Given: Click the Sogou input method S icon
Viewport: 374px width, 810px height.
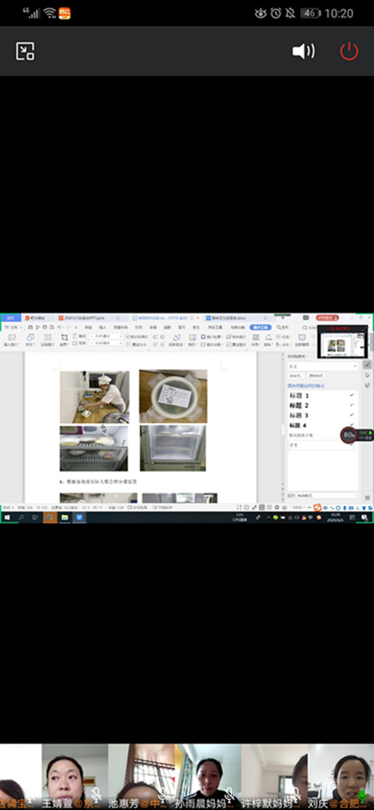Looking at the screenshot, I should (318, 508).
